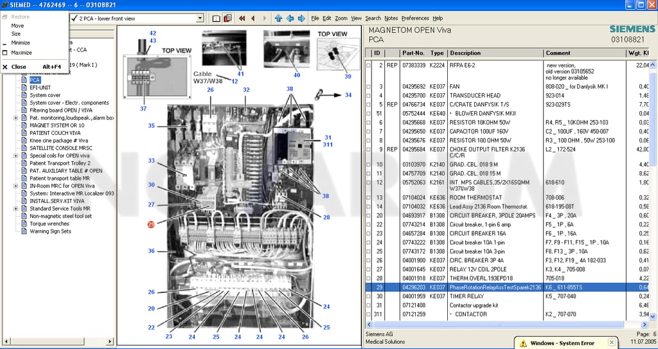Tick the checkbox for ROOM THERMOSTAT row
Screen dimensions: 658x349
[x=368, y=197]
